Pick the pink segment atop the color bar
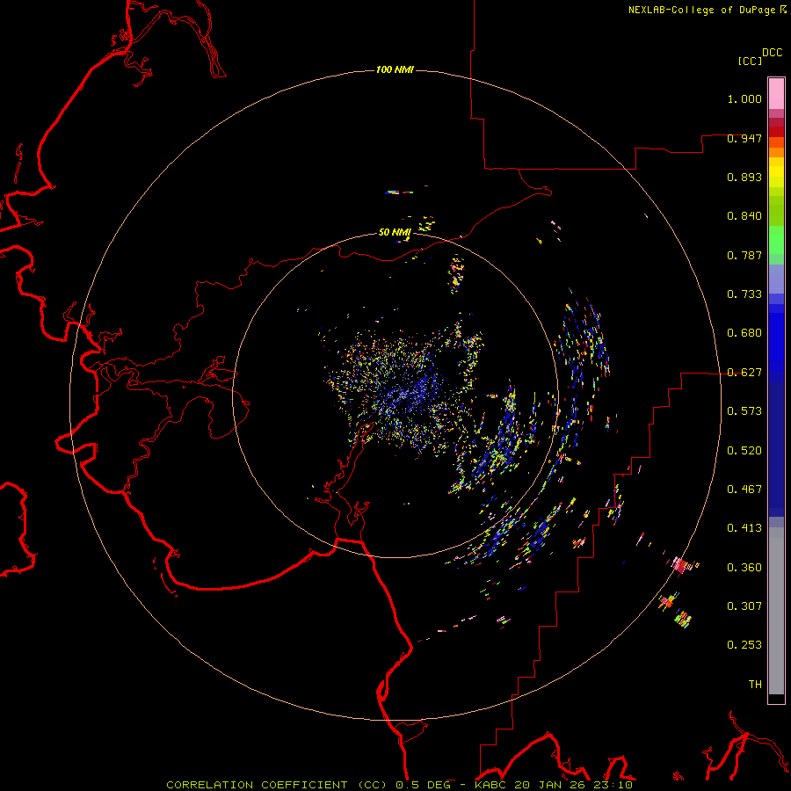The height and width of the screenshot is (791, 791). [x=776, y=94]
